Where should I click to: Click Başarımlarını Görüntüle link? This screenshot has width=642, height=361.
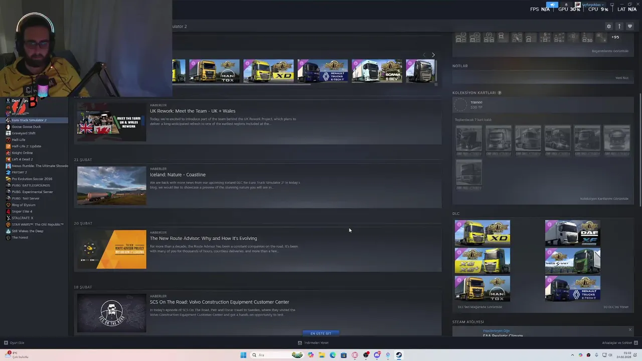pyautogui.click(x=610, y=51)
